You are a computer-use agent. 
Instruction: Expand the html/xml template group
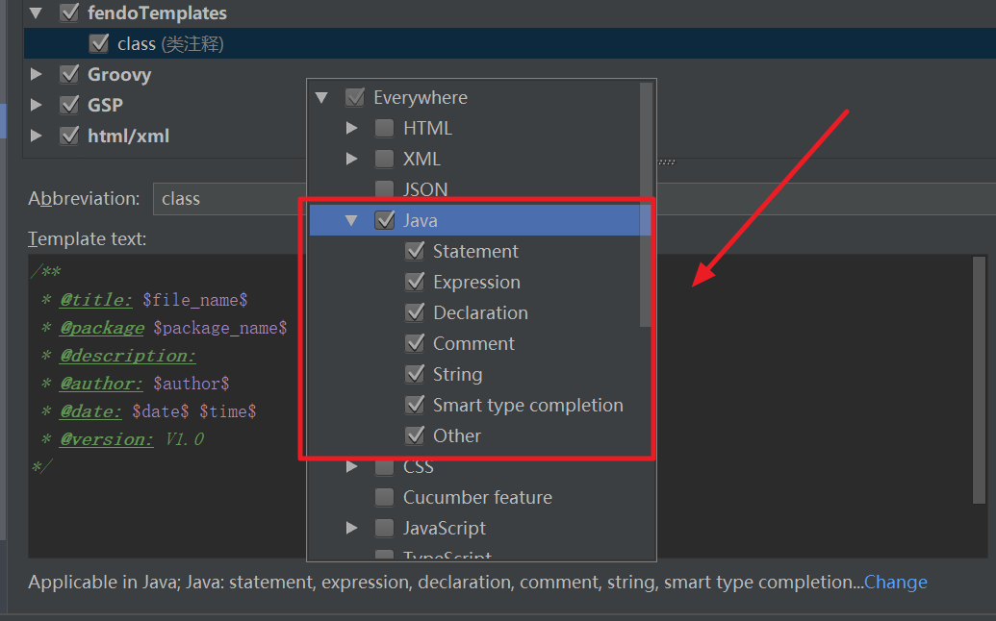37,136
